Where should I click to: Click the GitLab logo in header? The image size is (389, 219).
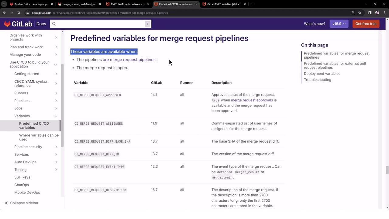pyautogui.click(x=18, y=24)
